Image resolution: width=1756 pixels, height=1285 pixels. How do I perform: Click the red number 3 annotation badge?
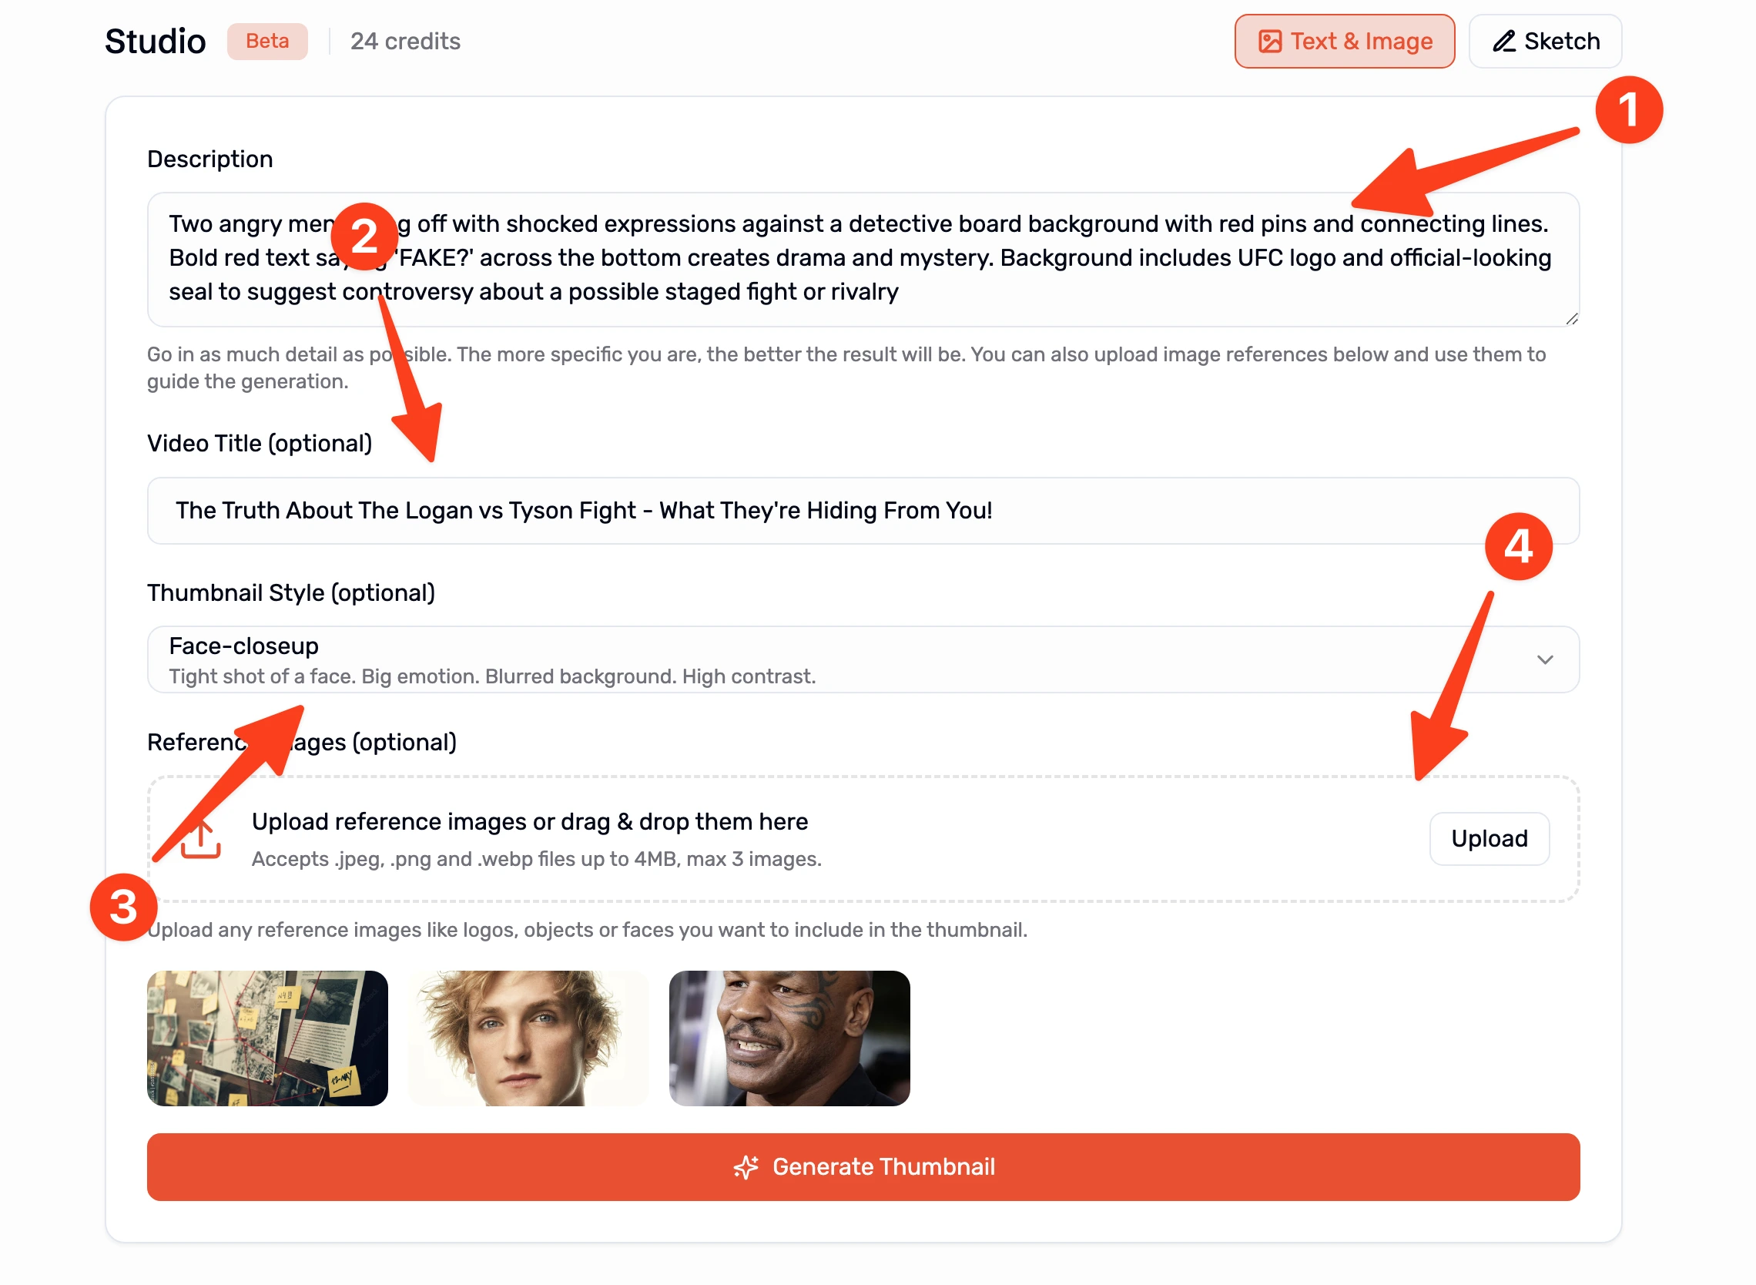point(124,907)
